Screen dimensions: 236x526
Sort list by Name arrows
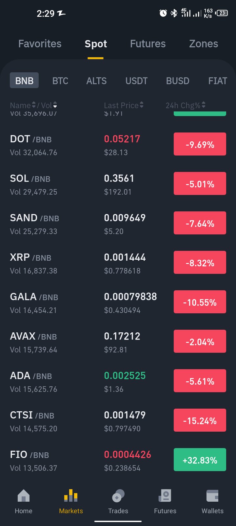click(33, 105)
